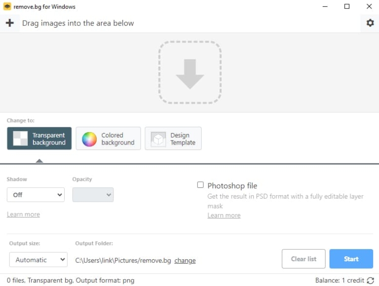Click the plus icon to add images
This screenshot has height=286, width=379.
pos(9,23)
